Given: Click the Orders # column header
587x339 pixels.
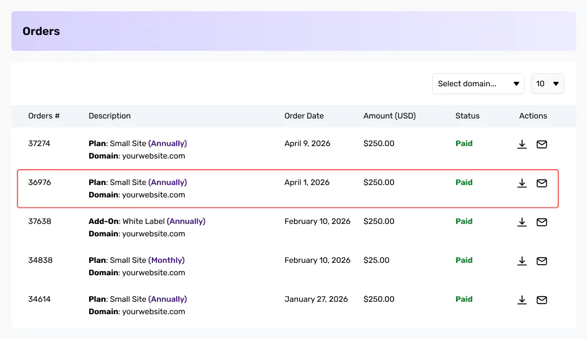Looking at the screenshot, I should point(44,116).
